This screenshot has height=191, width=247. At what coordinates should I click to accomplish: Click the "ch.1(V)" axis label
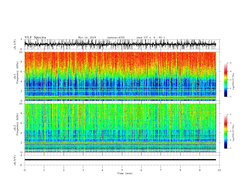coord(15,44)
